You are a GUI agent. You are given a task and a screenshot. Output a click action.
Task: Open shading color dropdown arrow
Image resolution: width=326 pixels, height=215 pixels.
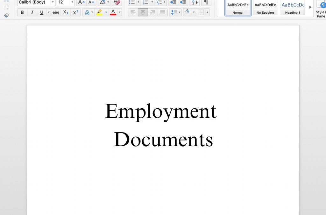pos(194,12)
